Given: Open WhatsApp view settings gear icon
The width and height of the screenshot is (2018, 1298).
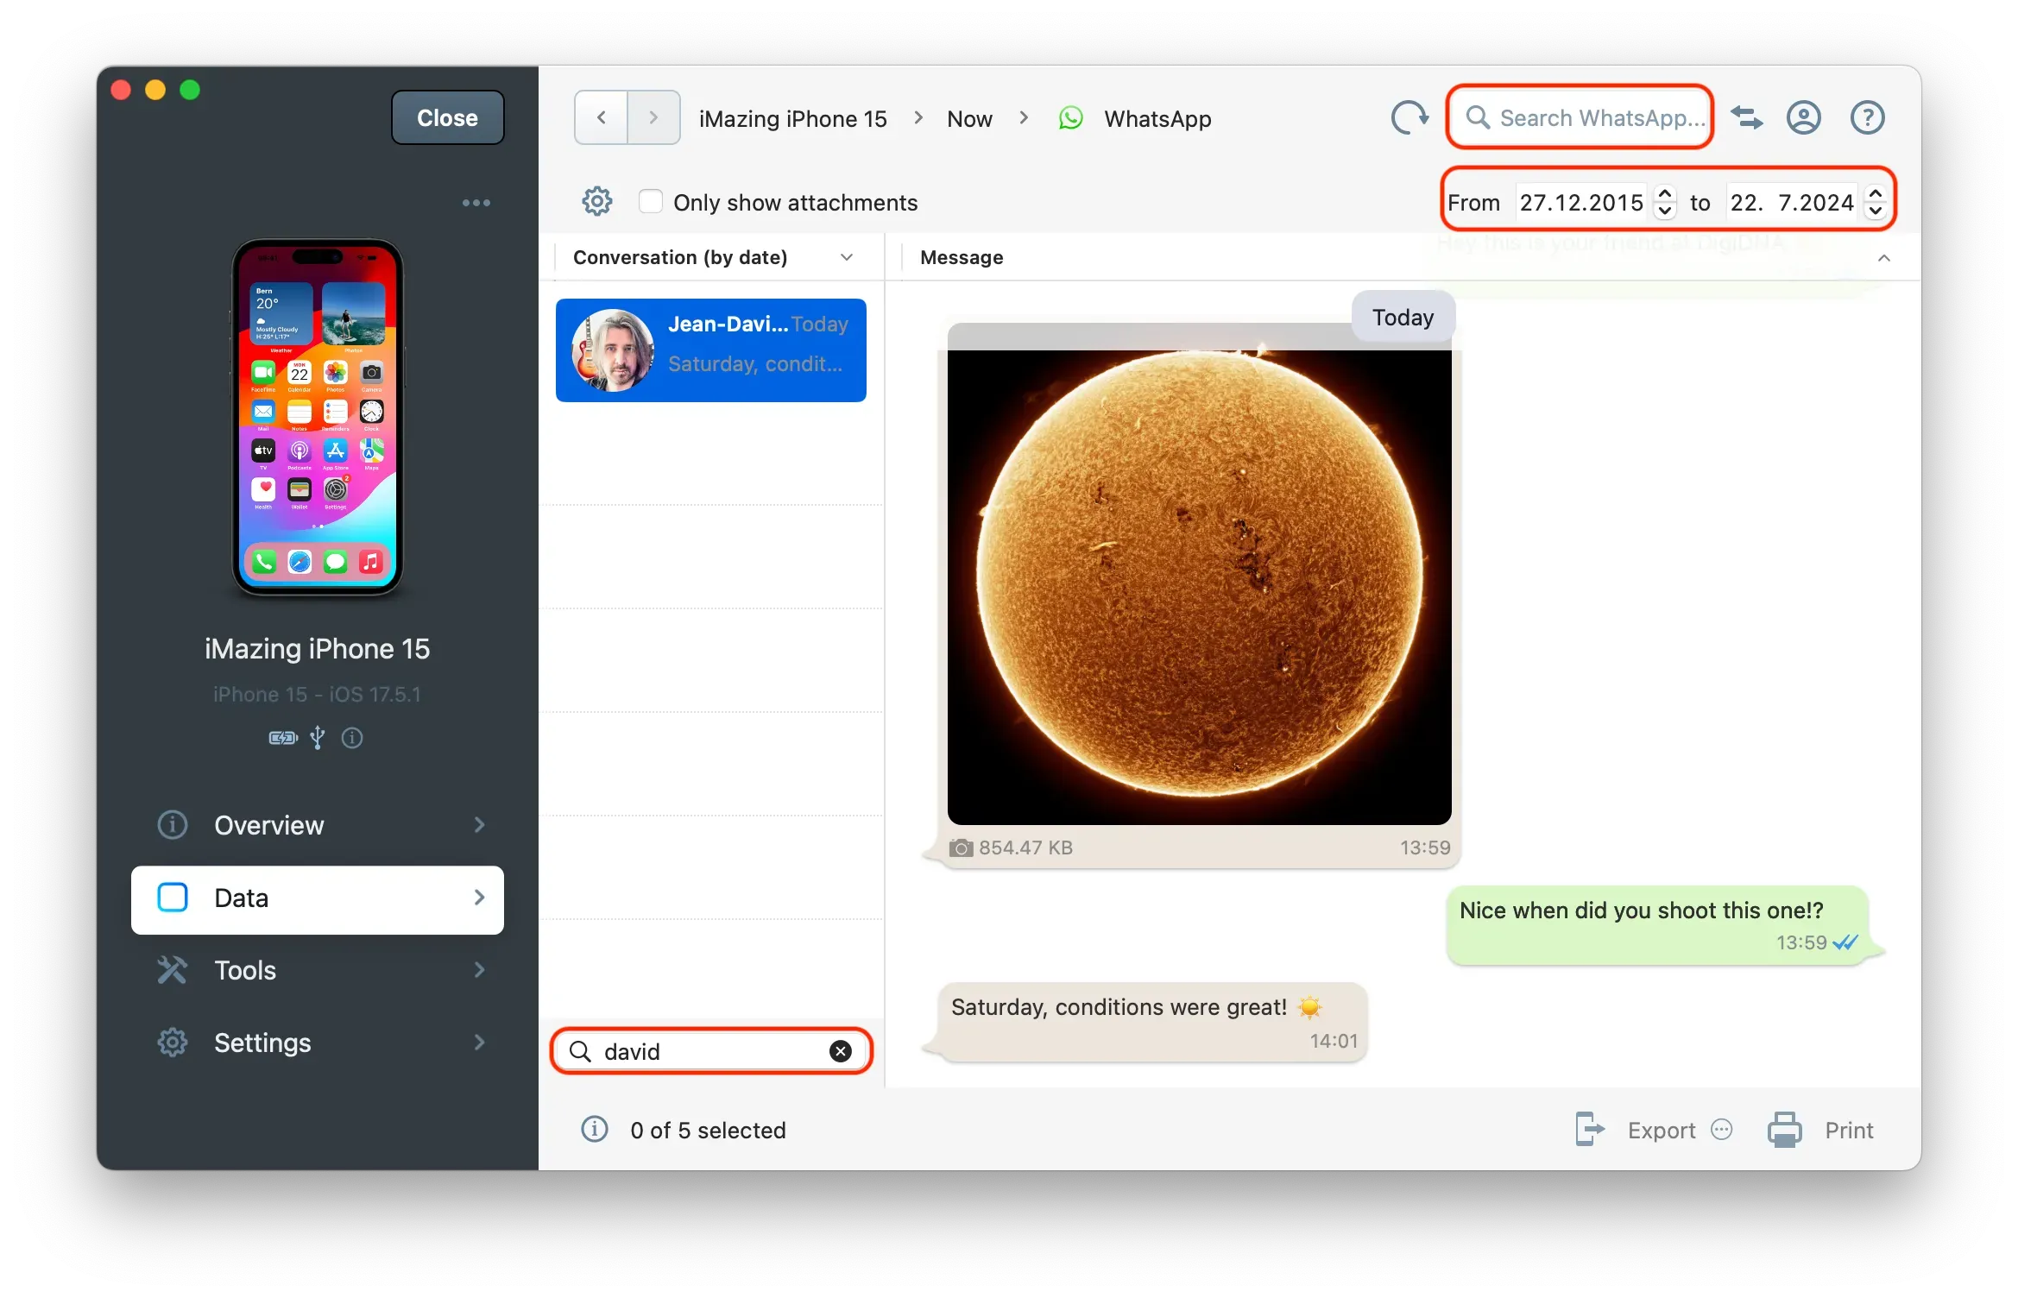Looking at the screenshot, I should (x=596, y=201).
